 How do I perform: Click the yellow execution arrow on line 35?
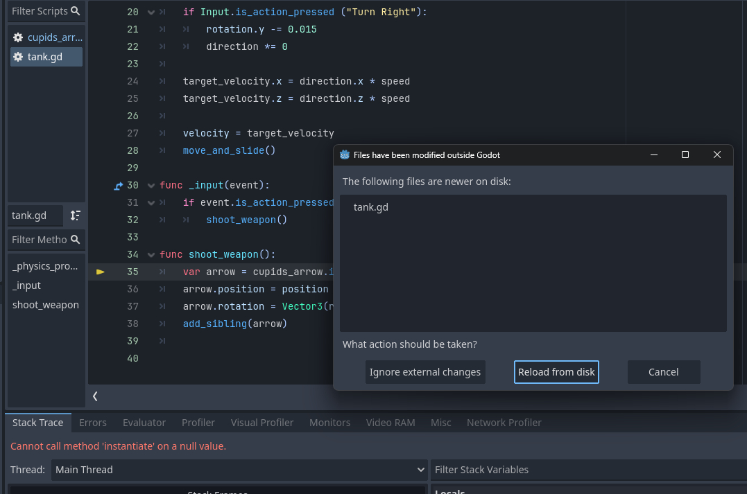[x=101, y=272]
